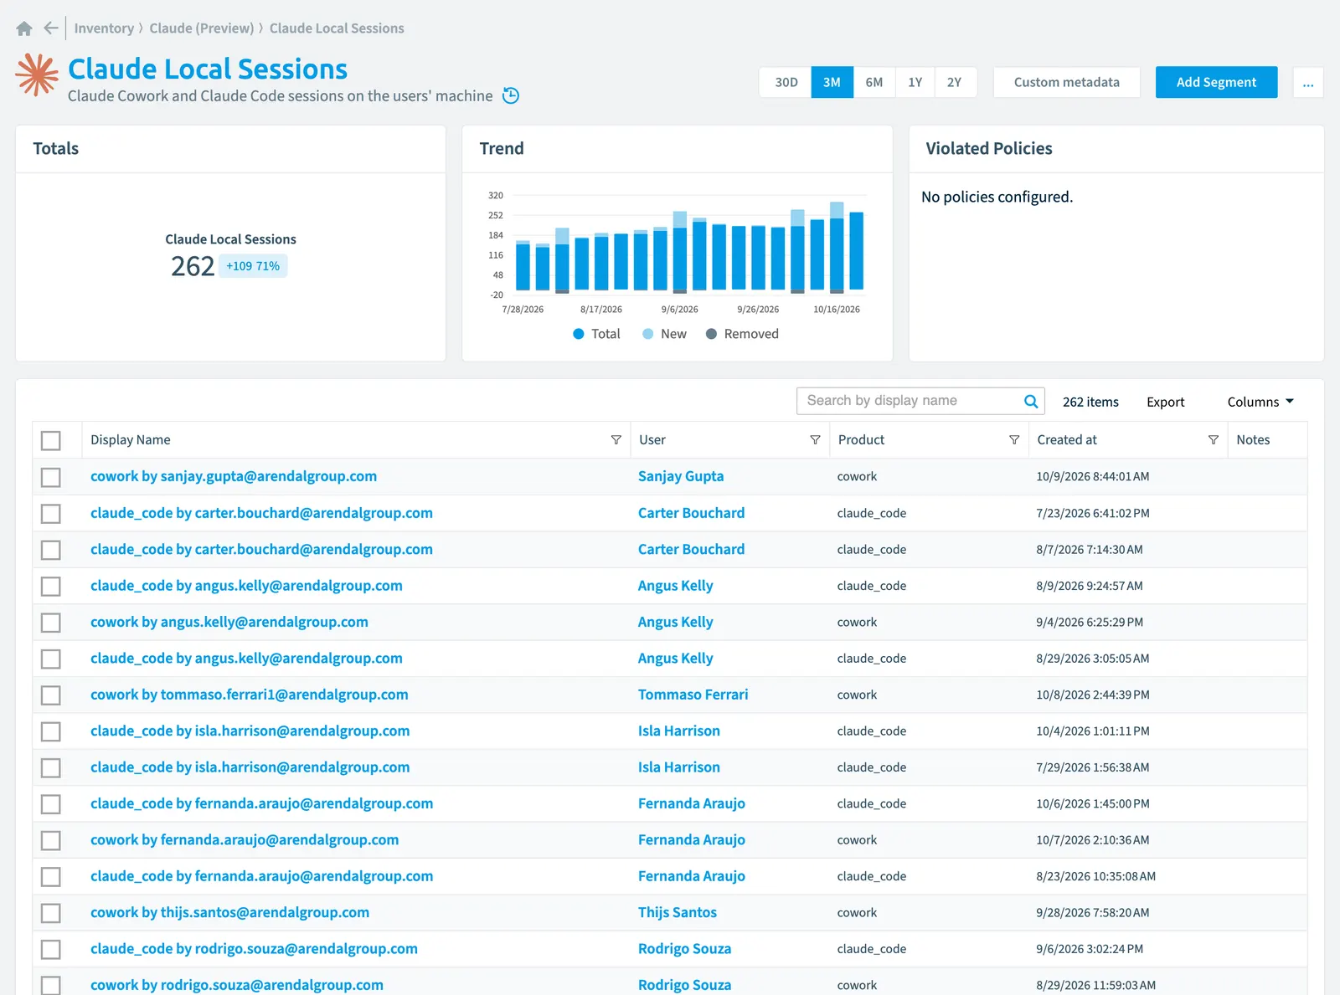Open the more options ellipsis menu
The width and height of the screenshot is (1340, 995).
1308,82
